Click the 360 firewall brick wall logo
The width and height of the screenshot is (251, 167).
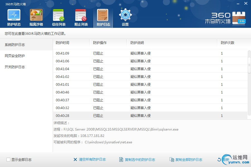[239, 18]
